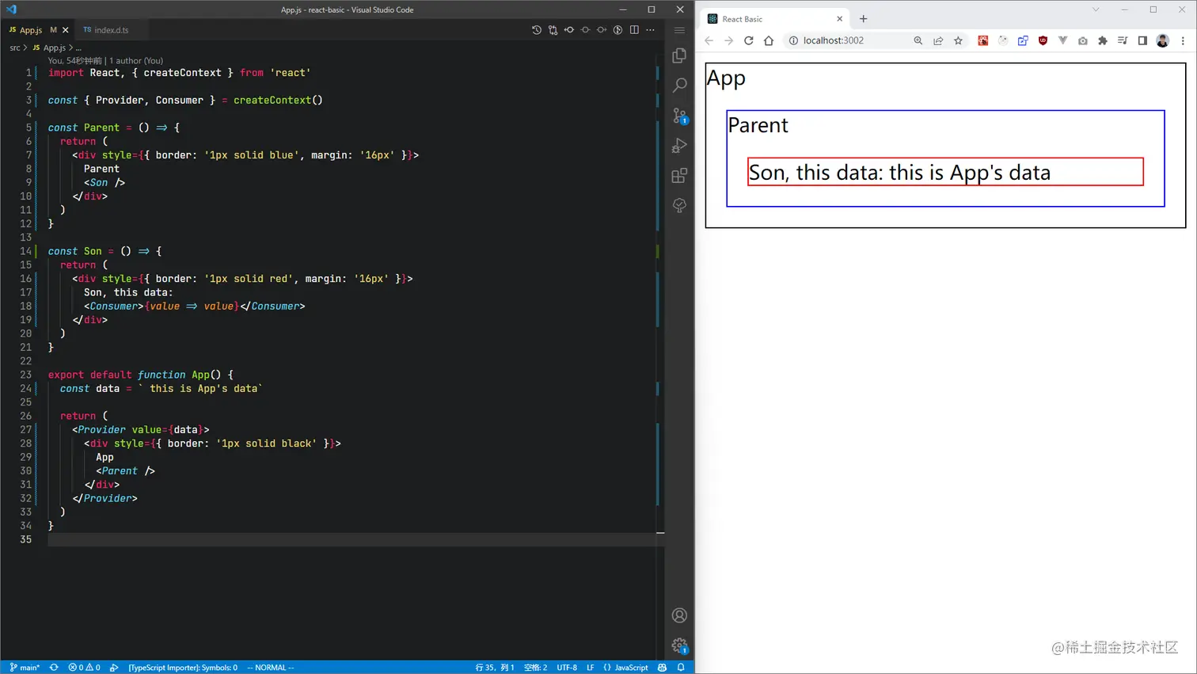The height and width of the screenshot is (674, 1197).
Task: Open the VS Code hamburger menu
Action: (x=679, y=30)
